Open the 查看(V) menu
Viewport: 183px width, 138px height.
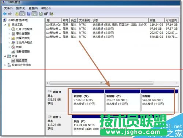pos(33,8)
